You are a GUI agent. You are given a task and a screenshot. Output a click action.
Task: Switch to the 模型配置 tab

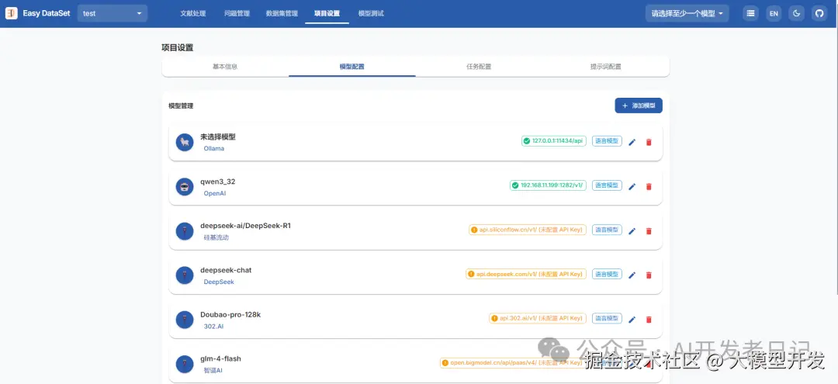352,67
